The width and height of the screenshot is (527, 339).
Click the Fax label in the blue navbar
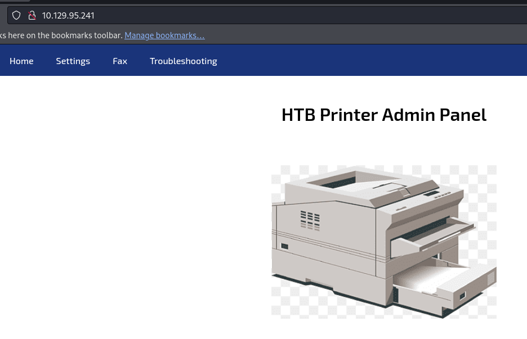point(119,61)
